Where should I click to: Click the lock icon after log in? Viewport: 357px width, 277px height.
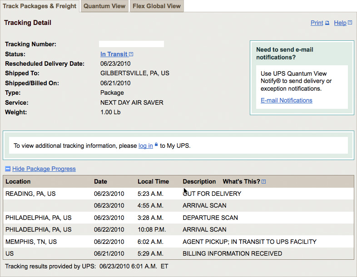pyautogui.click(x=156, y=144)
